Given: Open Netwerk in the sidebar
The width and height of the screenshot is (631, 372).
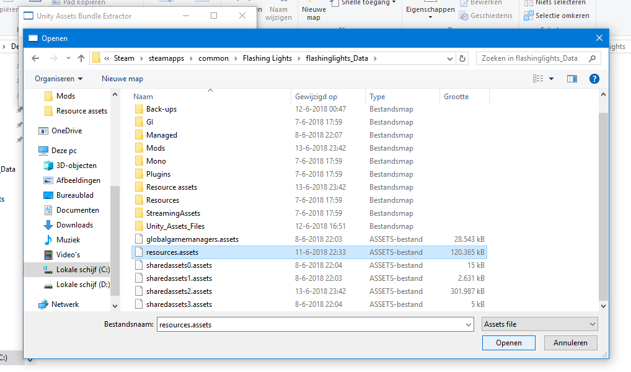Looking at the screenshot, I should coord(65,304).
